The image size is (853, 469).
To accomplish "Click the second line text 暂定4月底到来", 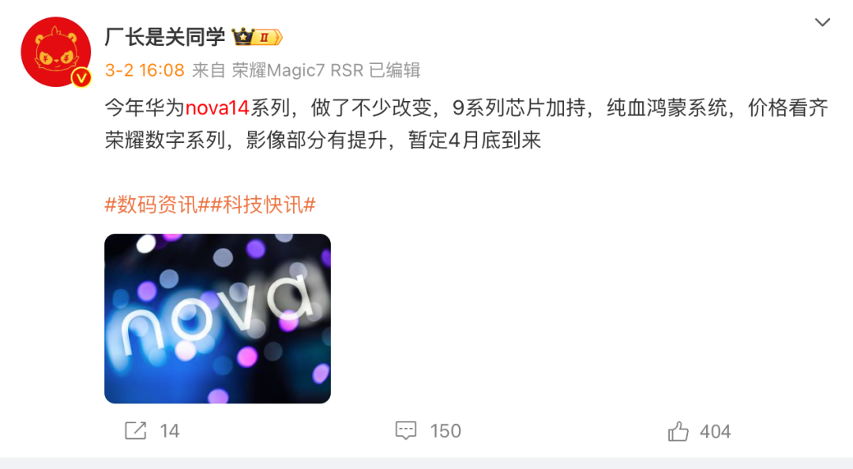I will 475,141.
